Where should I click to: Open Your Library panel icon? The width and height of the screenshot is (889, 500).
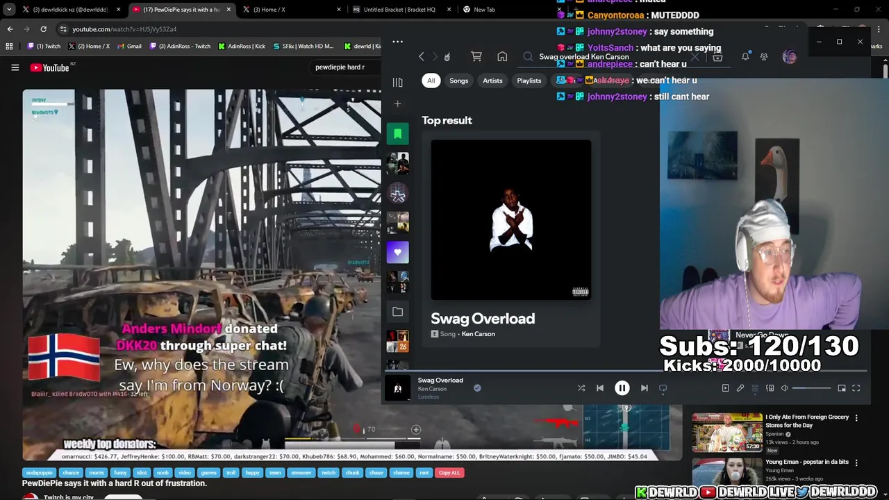(x=397, y=83)
